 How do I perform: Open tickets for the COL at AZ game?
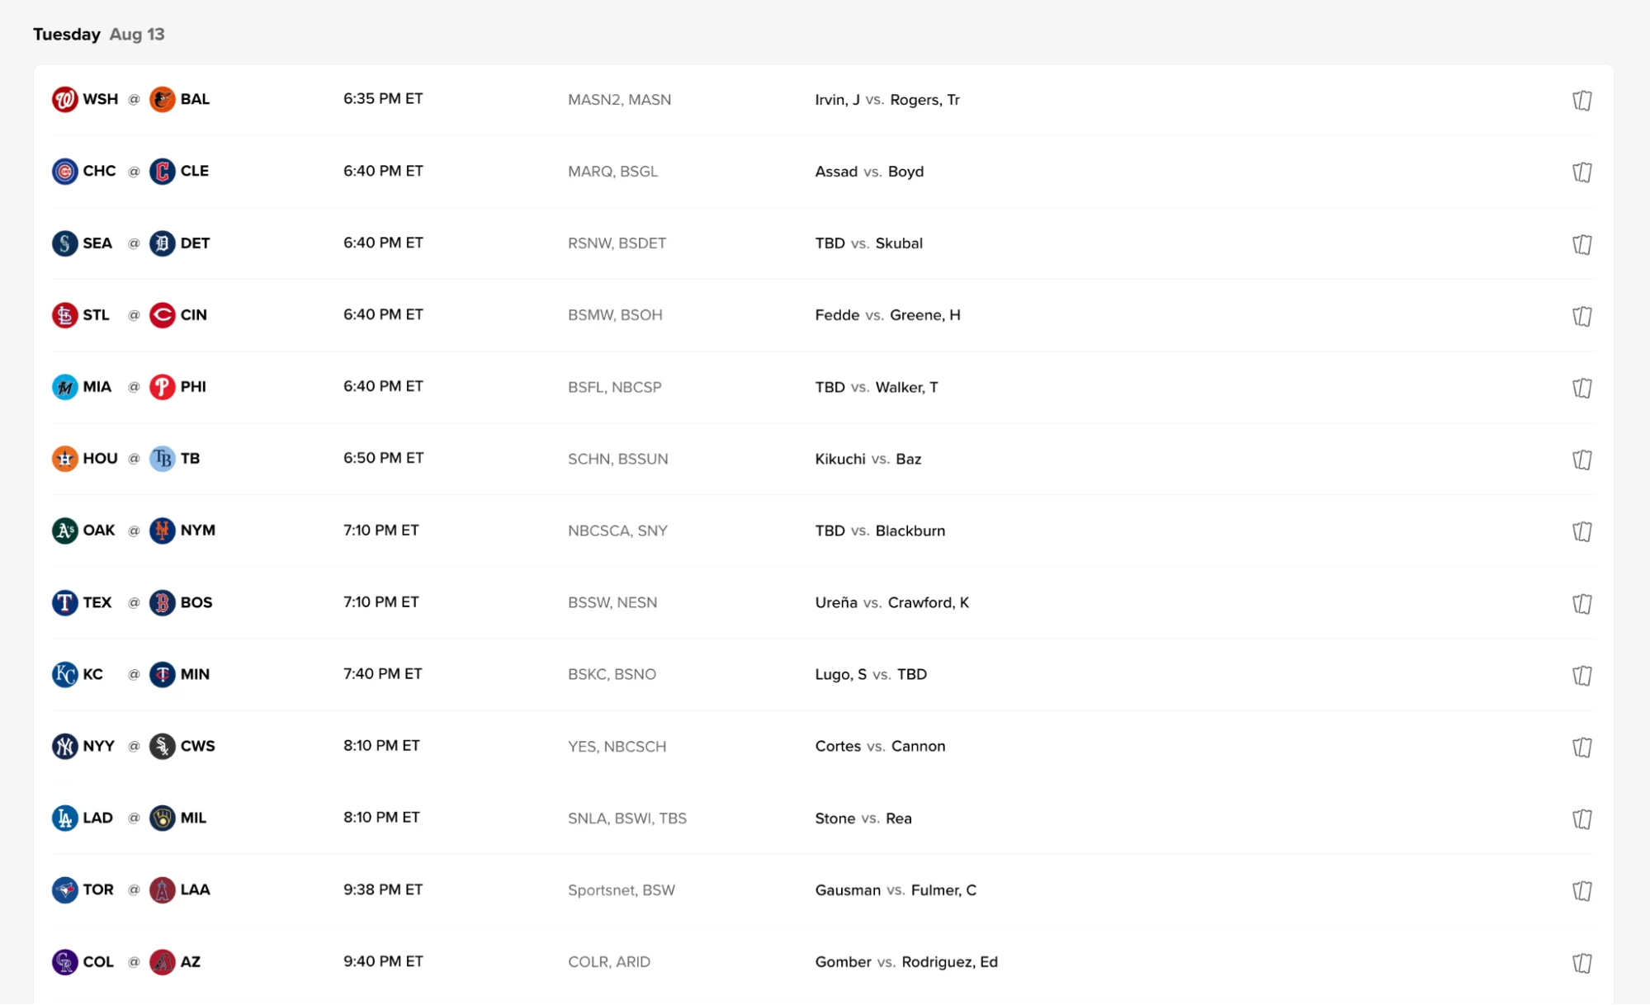1582,960
